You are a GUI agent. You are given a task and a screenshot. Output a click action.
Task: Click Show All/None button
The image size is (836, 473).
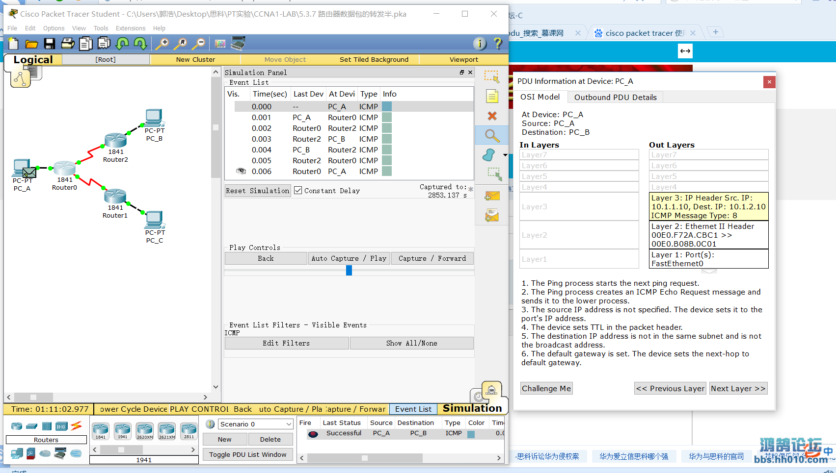[x=412, y=343]
